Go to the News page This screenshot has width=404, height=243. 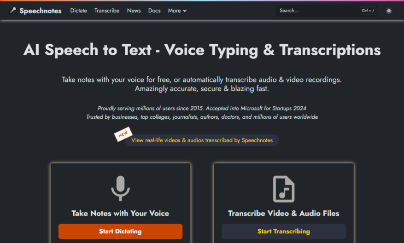click(134, 11)
